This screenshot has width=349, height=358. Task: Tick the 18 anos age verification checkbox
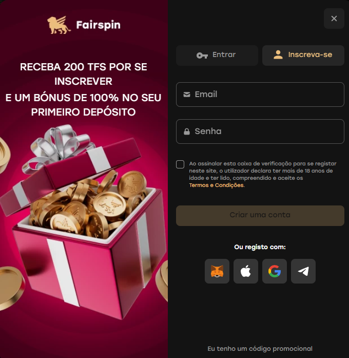pos(180,164)
